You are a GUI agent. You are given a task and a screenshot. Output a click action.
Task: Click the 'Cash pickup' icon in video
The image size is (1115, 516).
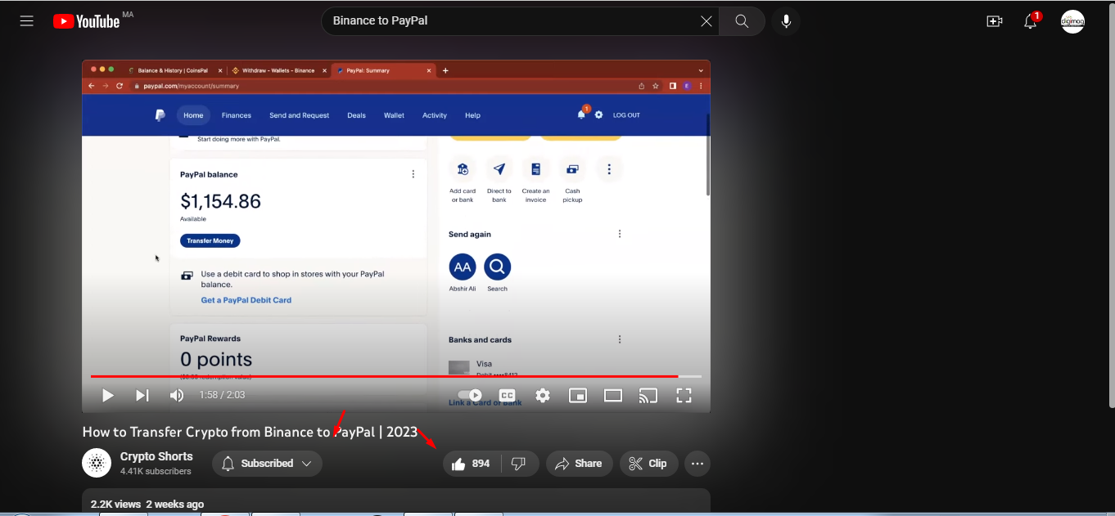[x=572, y=169]
